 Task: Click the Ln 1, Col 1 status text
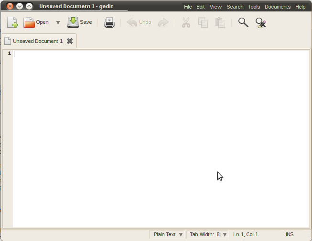[246, 234]
